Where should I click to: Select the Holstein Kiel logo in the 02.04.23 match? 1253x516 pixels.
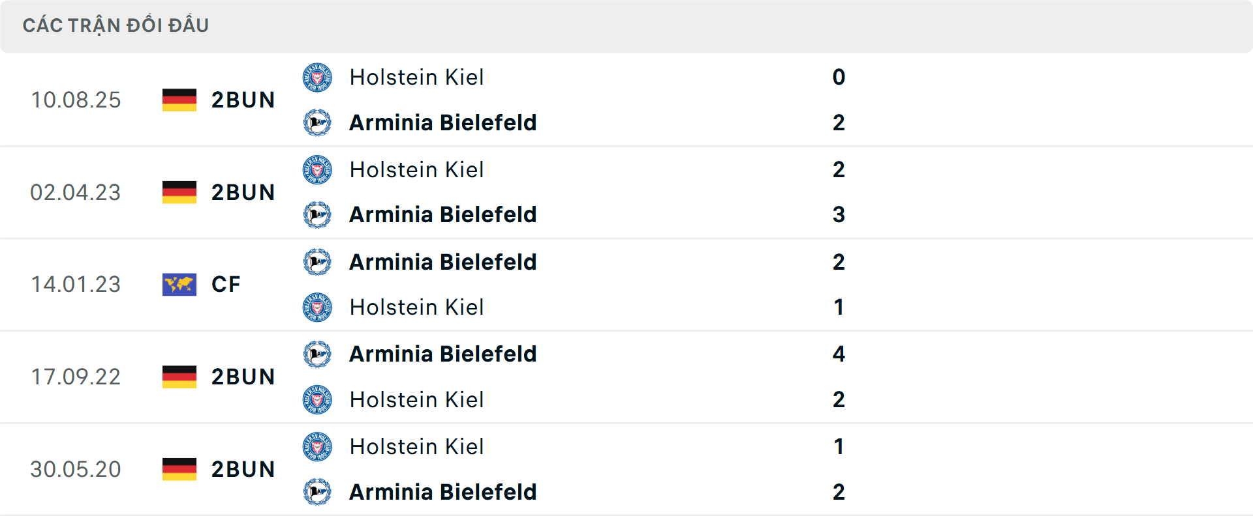[x=317, y=169]
